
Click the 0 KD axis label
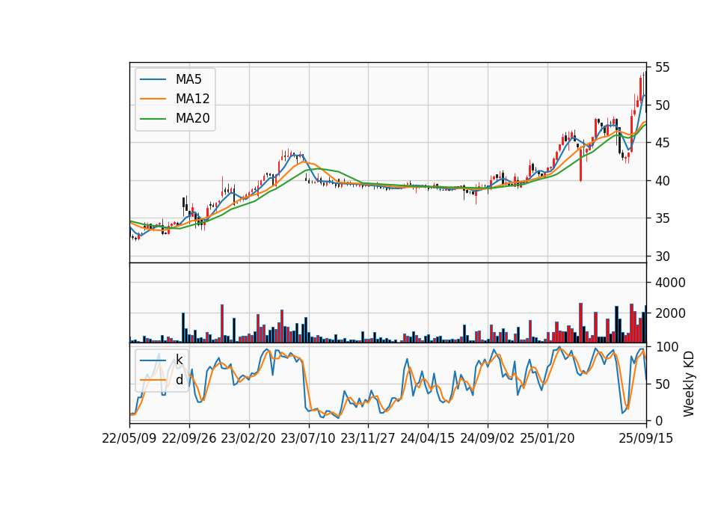(658, 421)
